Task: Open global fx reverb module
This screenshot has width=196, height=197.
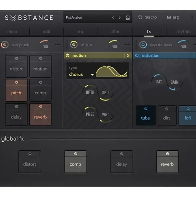Action: click(x=167, y=164)
